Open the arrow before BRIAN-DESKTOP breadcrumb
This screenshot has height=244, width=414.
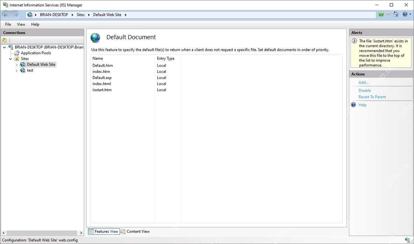click(35, 15)
